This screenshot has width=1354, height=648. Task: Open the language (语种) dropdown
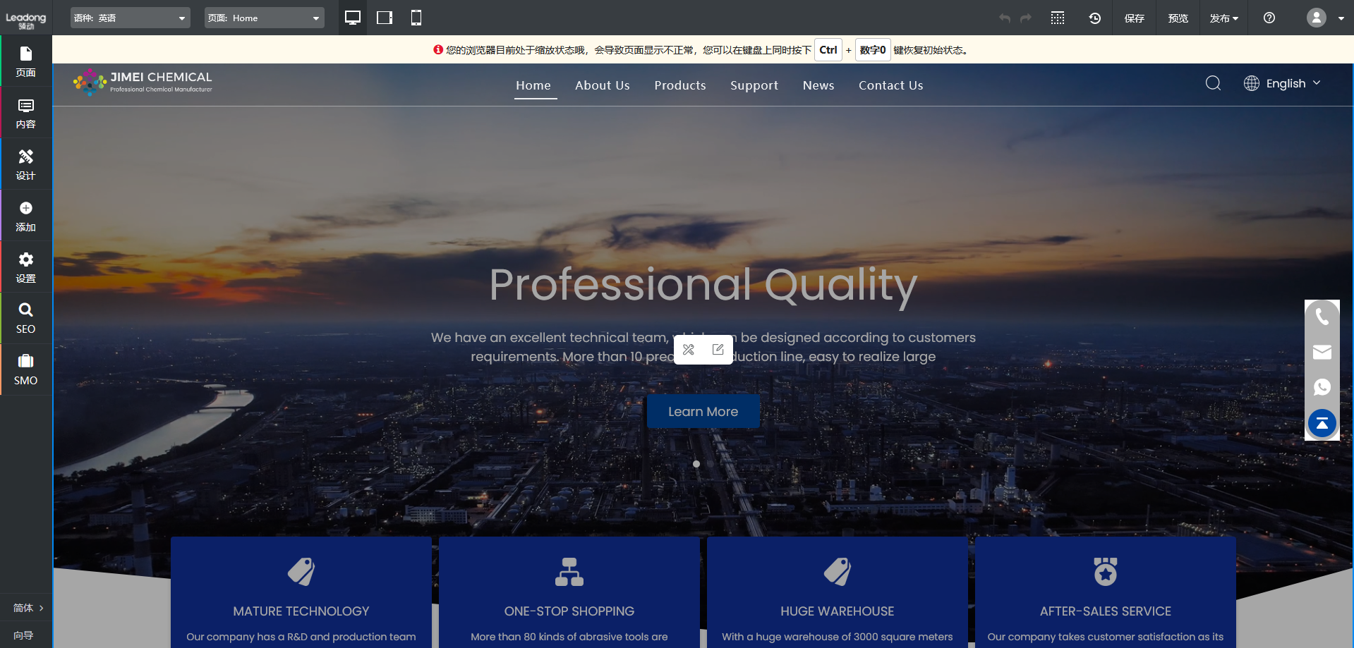(131, 18)
